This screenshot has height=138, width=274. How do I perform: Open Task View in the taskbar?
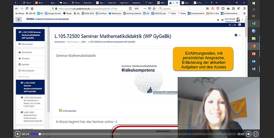(x=253, y=16)
